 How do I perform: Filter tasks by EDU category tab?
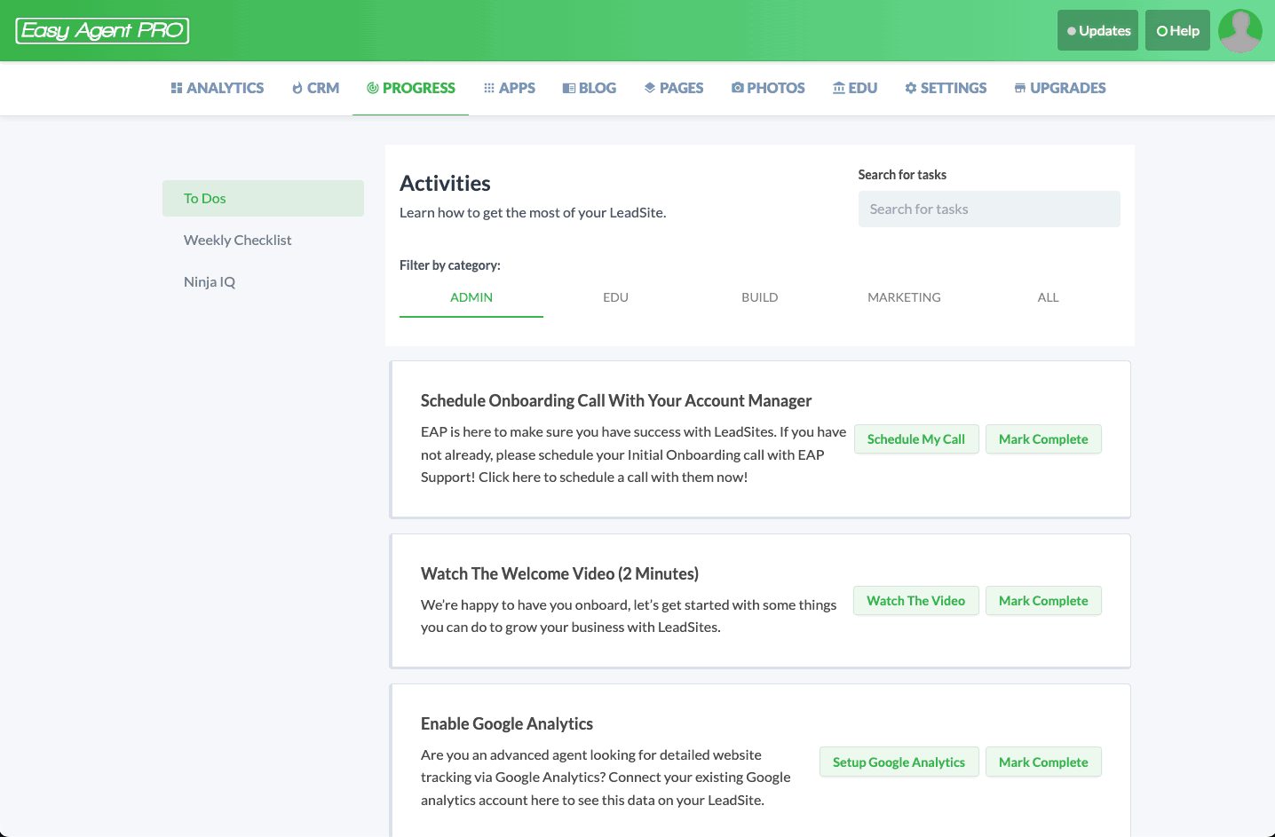point(615,297)
